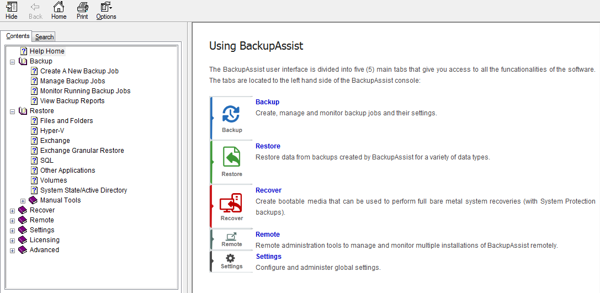Click the topic icon beside Hyper-V
Image resolution: width=600 pixels, height=293 pixels.
click(34, 130)
